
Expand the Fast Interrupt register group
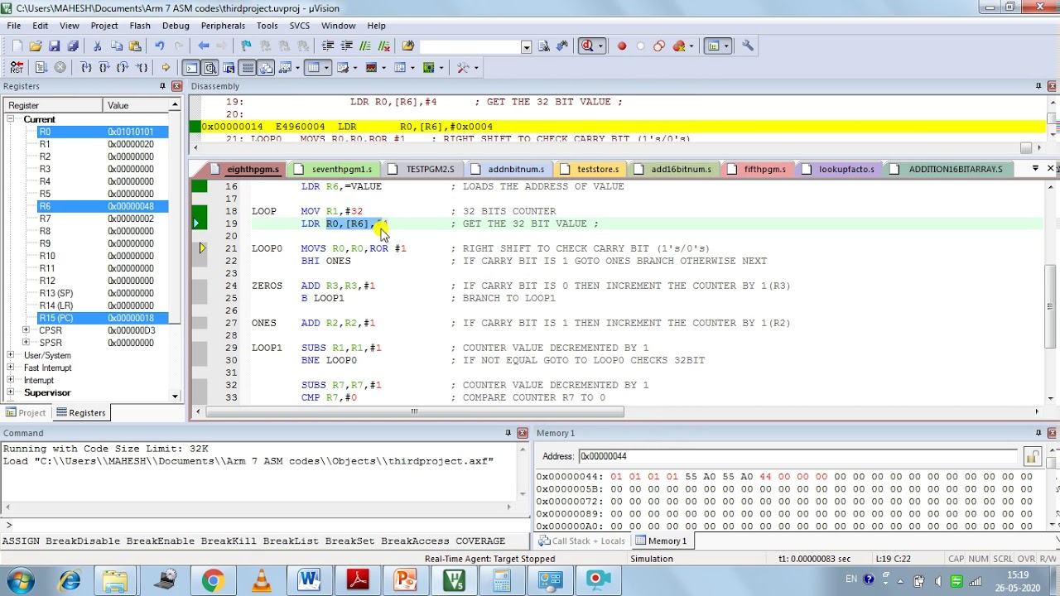(x=11, y=368)
